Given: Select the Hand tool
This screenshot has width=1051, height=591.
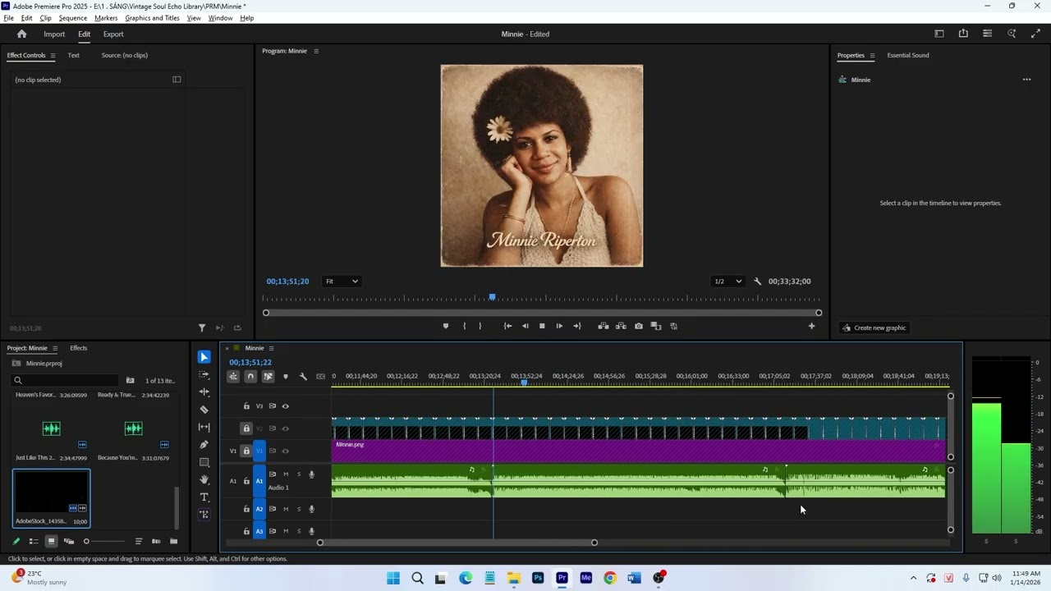Looking at the screenshot, I should click(204, 479).
